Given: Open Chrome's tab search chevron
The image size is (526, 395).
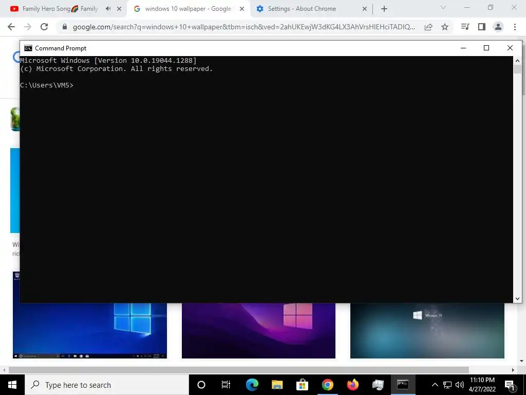Looking at the screenshot, I should 443,7.
